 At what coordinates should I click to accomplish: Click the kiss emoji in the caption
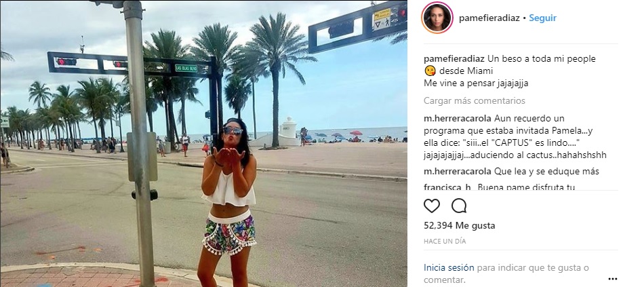pyautogui.click(x=430, y=71)
